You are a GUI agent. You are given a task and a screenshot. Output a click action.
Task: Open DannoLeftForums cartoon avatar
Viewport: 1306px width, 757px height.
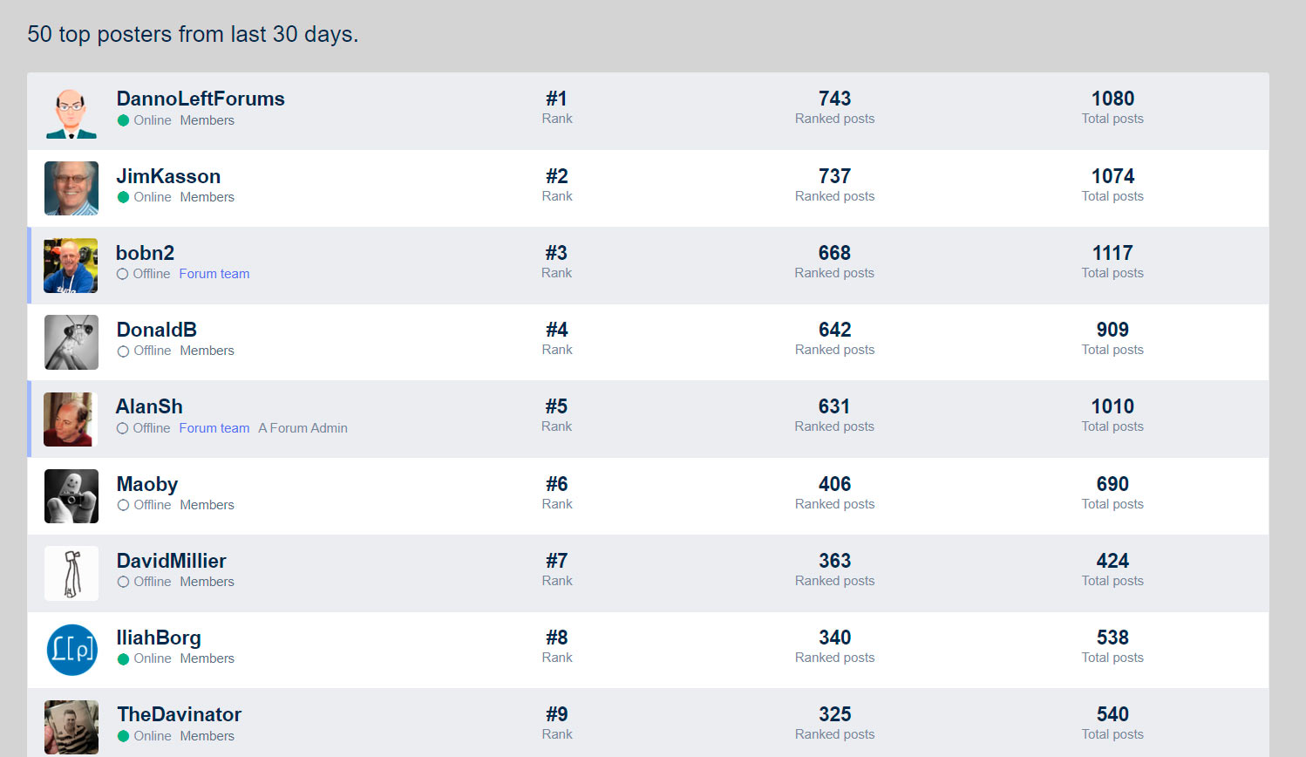[71, 112]
